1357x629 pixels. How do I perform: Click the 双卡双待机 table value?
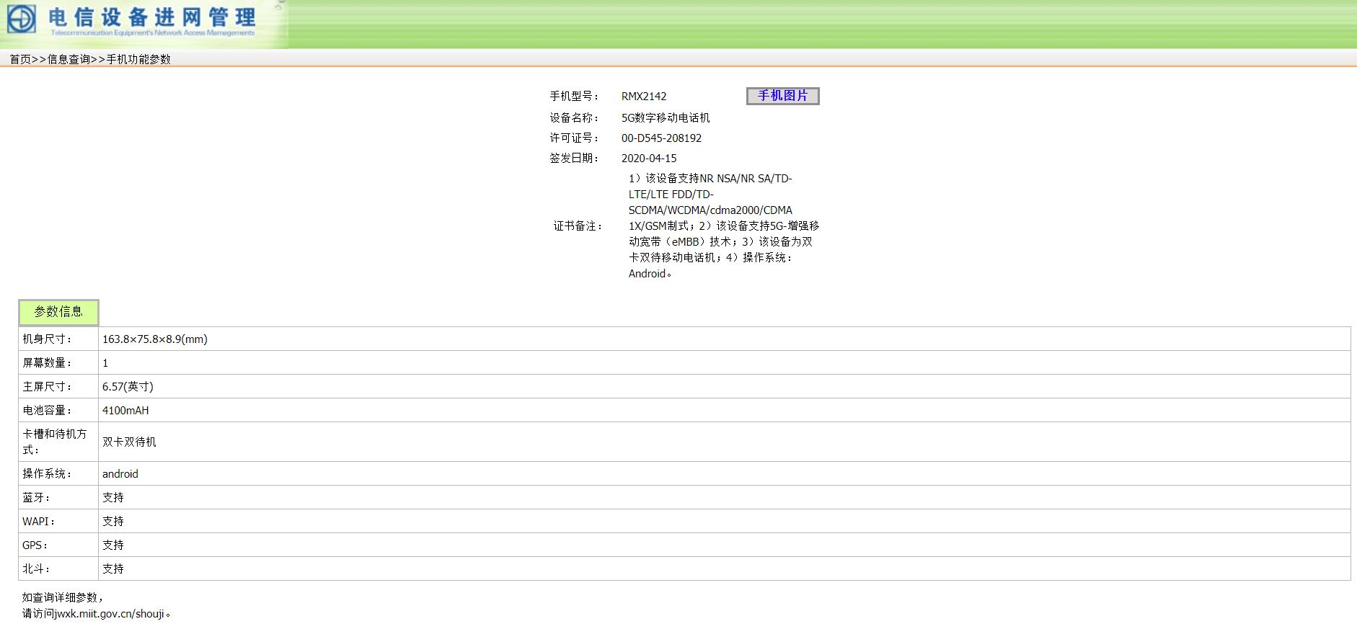(x=129, y=442)
